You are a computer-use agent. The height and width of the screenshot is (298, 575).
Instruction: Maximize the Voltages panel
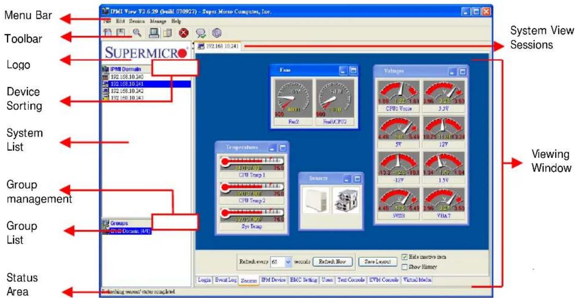click(463, 72)
